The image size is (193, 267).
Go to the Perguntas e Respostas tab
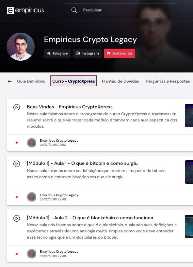(x=168, y=81)
